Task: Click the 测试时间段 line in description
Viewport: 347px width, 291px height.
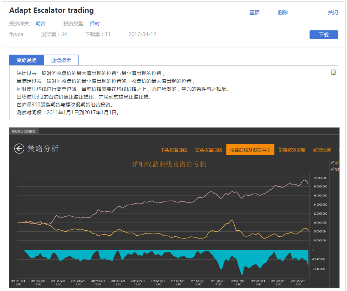Action: (68, 112)
